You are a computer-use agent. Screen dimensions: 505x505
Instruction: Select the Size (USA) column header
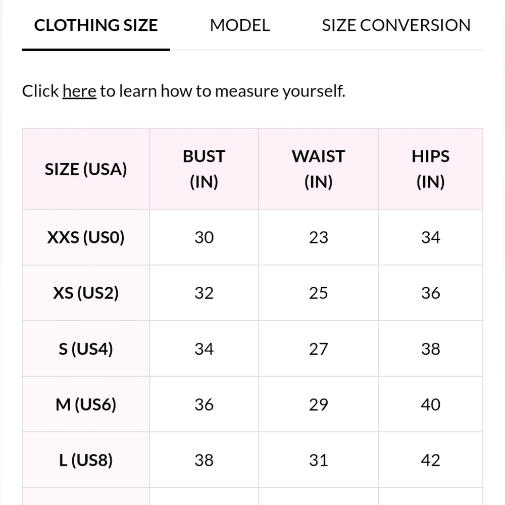[x=86, y=169]
